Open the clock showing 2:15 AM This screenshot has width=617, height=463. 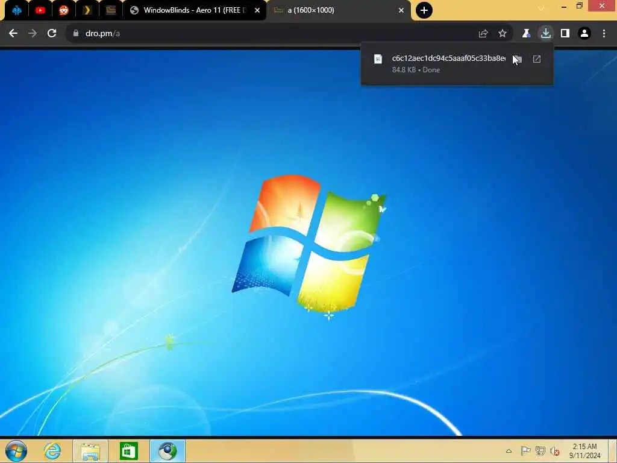pyautogui.click(x=584, y=451)
